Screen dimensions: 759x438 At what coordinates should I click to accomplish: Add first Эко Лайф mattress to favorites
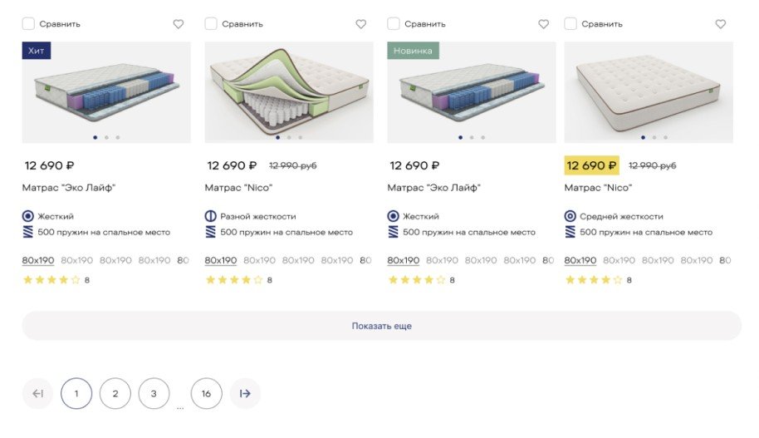(x=179, y=24)
